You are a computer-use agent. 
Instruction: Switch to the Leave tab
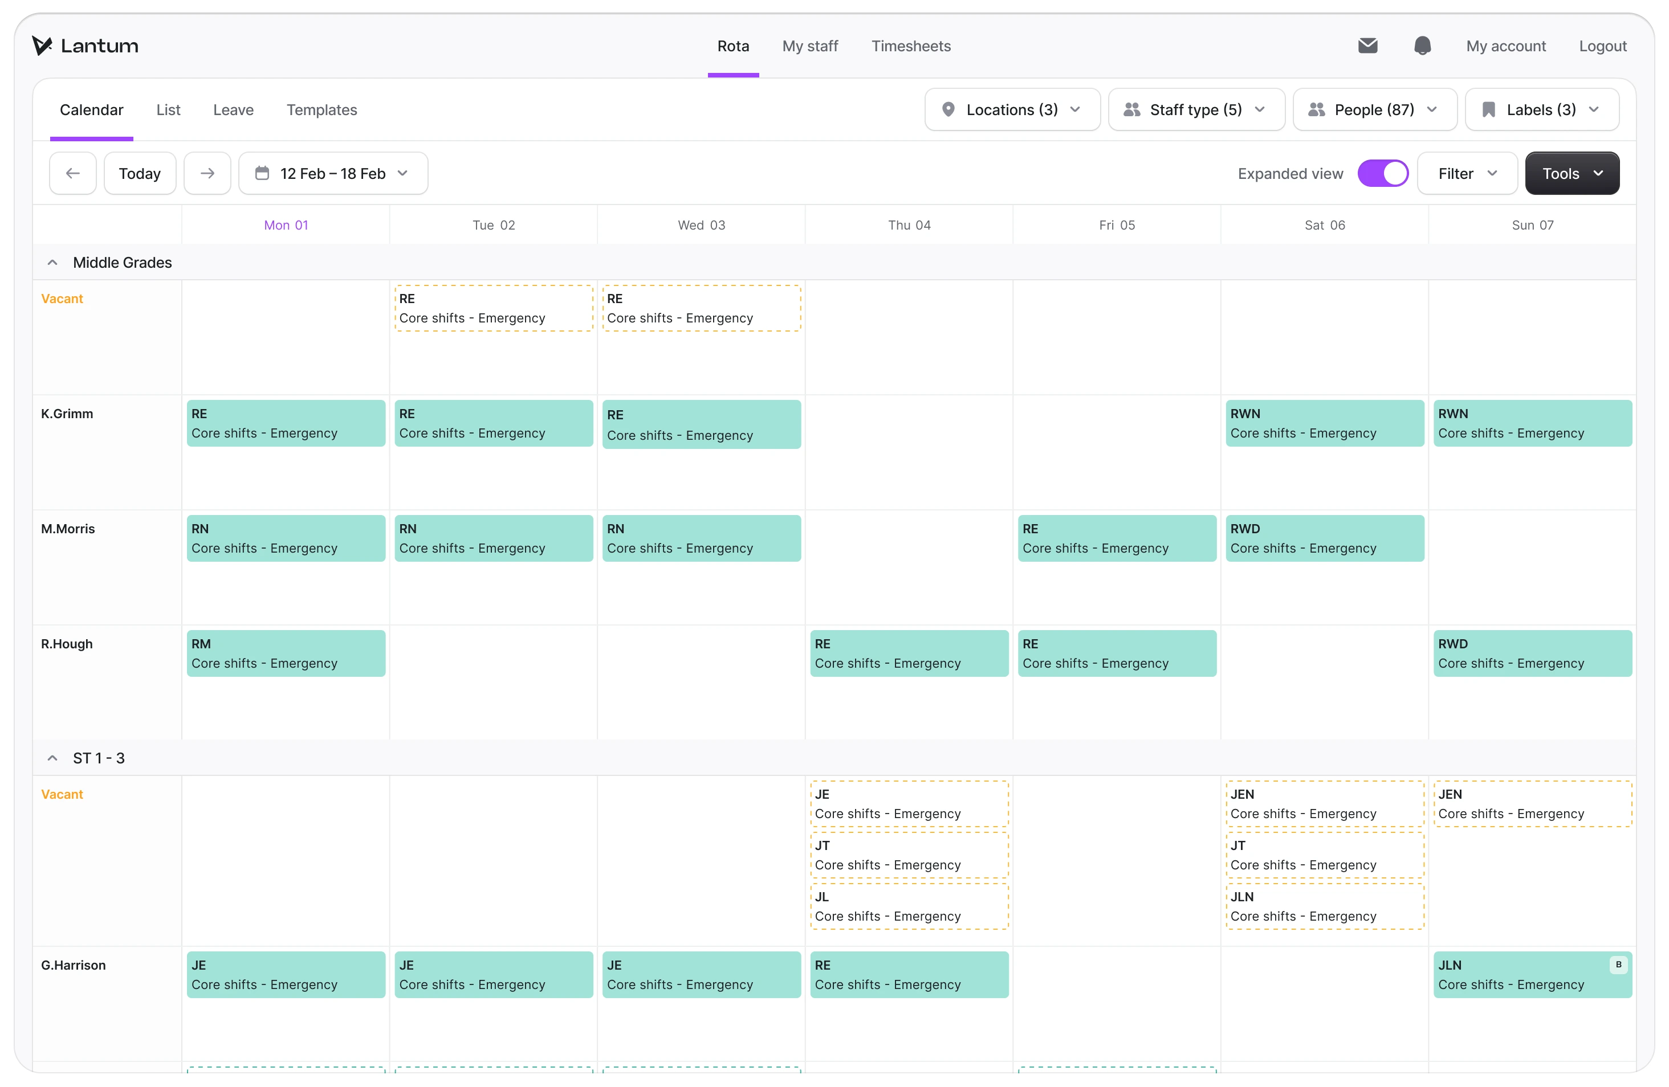(x=234, y=110)
